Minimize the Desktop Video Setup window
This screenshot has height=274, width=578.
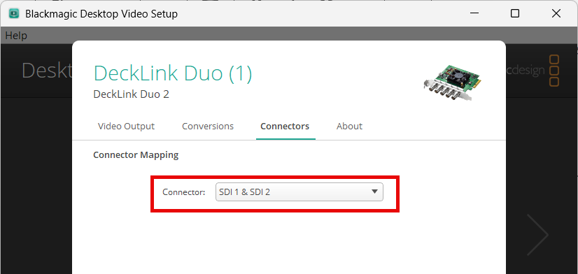tap(474, 13)
